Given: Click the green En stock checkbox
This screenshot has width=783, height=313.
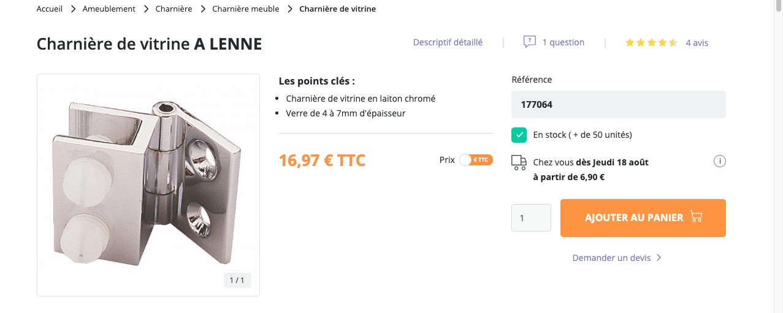Looking at the screenshot, I should [x=519, y=135].
